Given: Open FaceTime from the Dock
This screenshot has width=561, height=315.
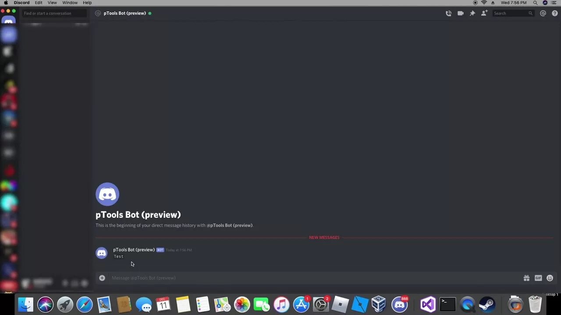Looking at the screenshot, I should click(262, 304).
